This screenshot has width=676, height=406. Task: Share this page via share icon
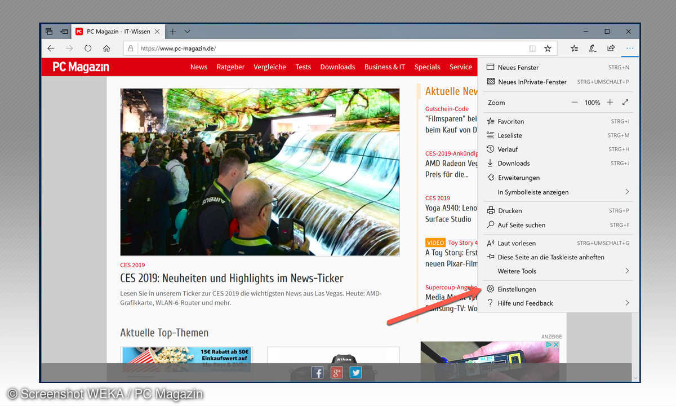point(611,48)
